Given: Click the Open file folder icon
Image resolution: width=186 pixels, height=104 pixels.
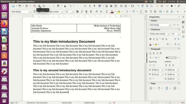Looking at the screenshot, I should pyautogui.click(x=20, y=6).
